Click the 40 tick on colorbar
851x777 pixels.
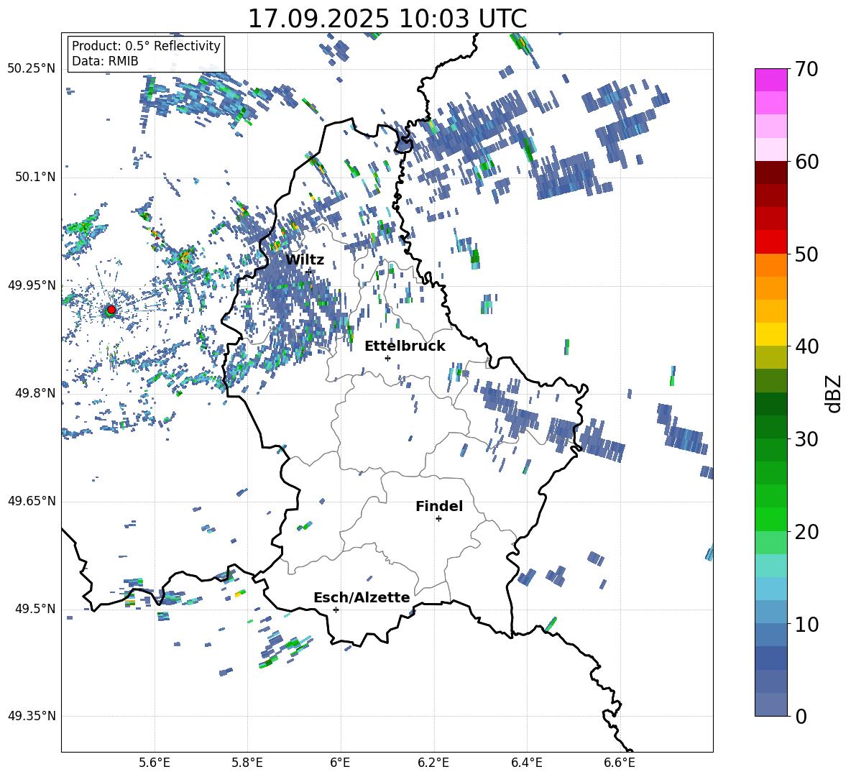(806, 346)
